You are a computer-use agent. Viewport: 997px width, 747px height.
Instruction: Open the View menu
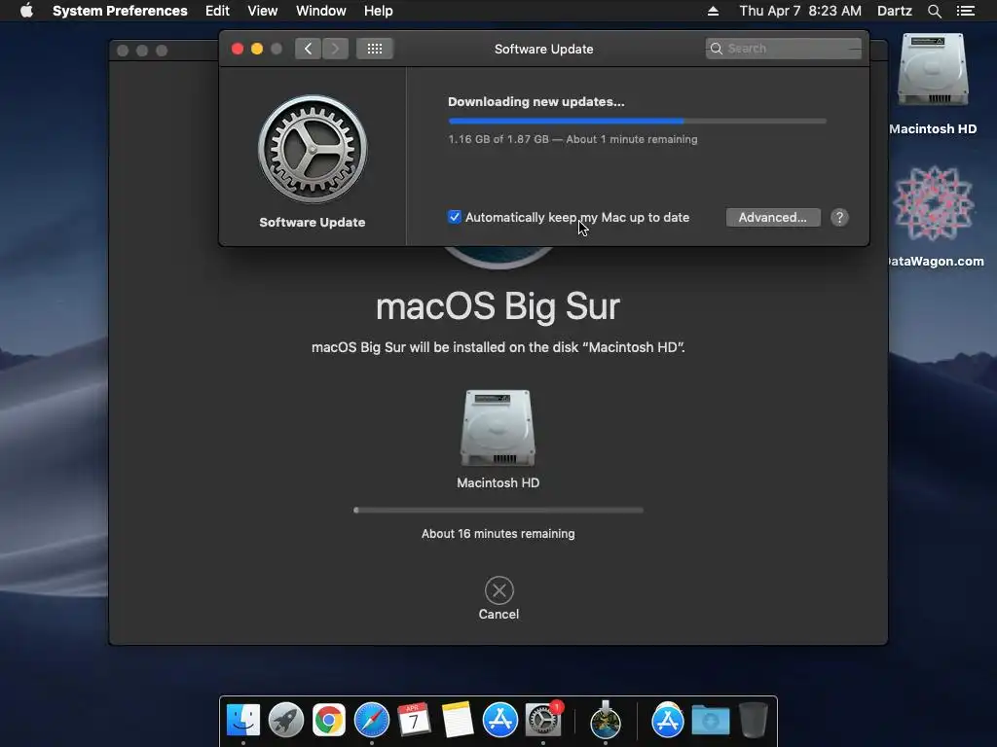tap(263, 11)
